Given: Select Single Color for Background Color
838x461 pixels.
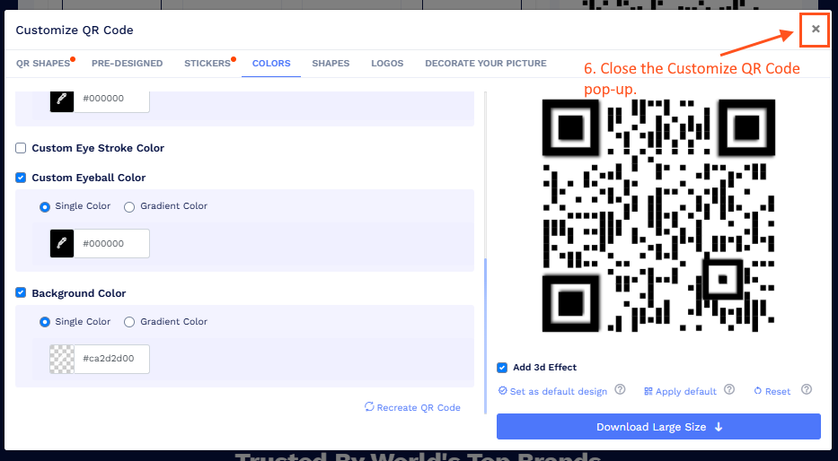Looking at the screenshot, I should click(x=45, y=322).
